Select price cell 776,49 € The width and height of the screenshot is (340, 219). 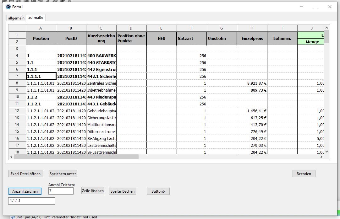coord(252,132)
